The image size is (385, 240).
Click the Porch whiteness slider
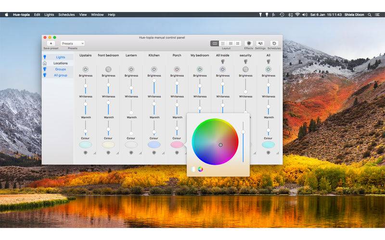177,107
